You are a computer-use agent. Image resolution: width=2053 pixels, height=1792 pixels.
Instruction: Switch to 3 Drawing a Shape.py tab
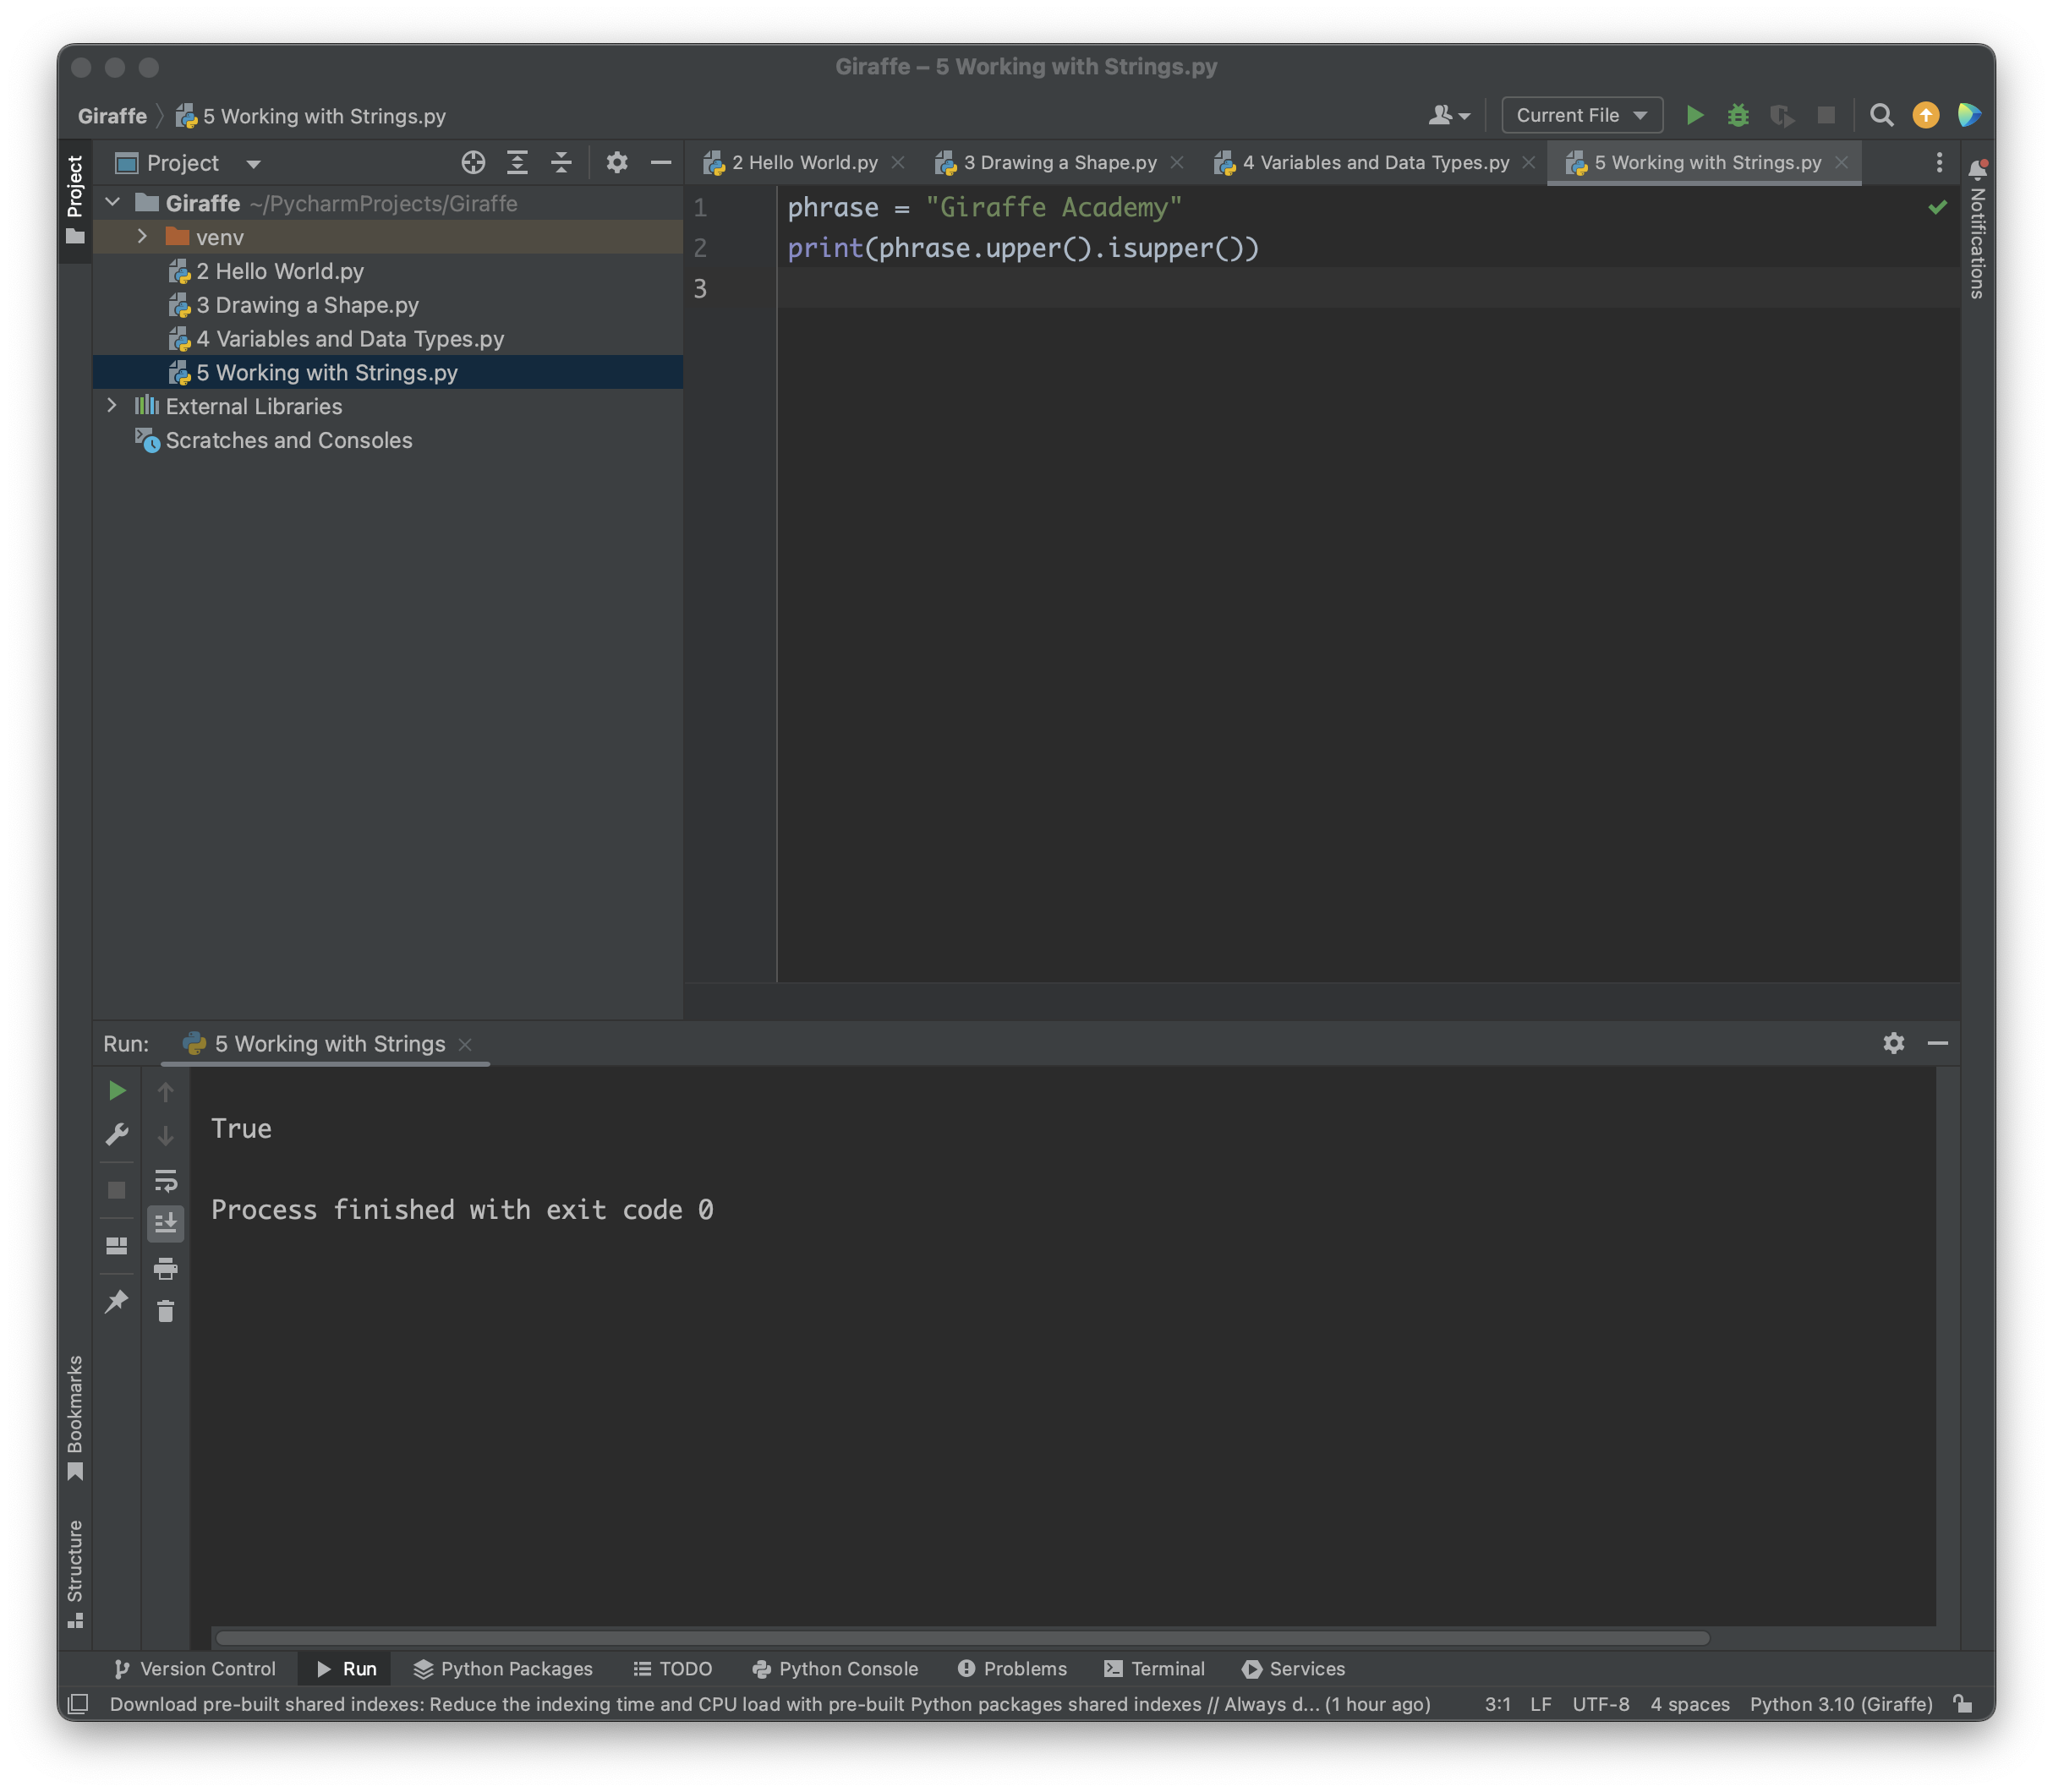point(1059,163)
